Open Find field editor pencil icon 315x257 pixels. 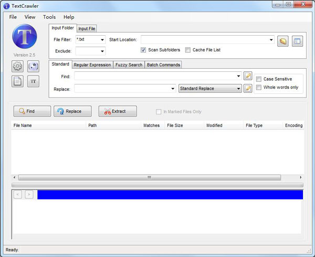pos(248,76)
